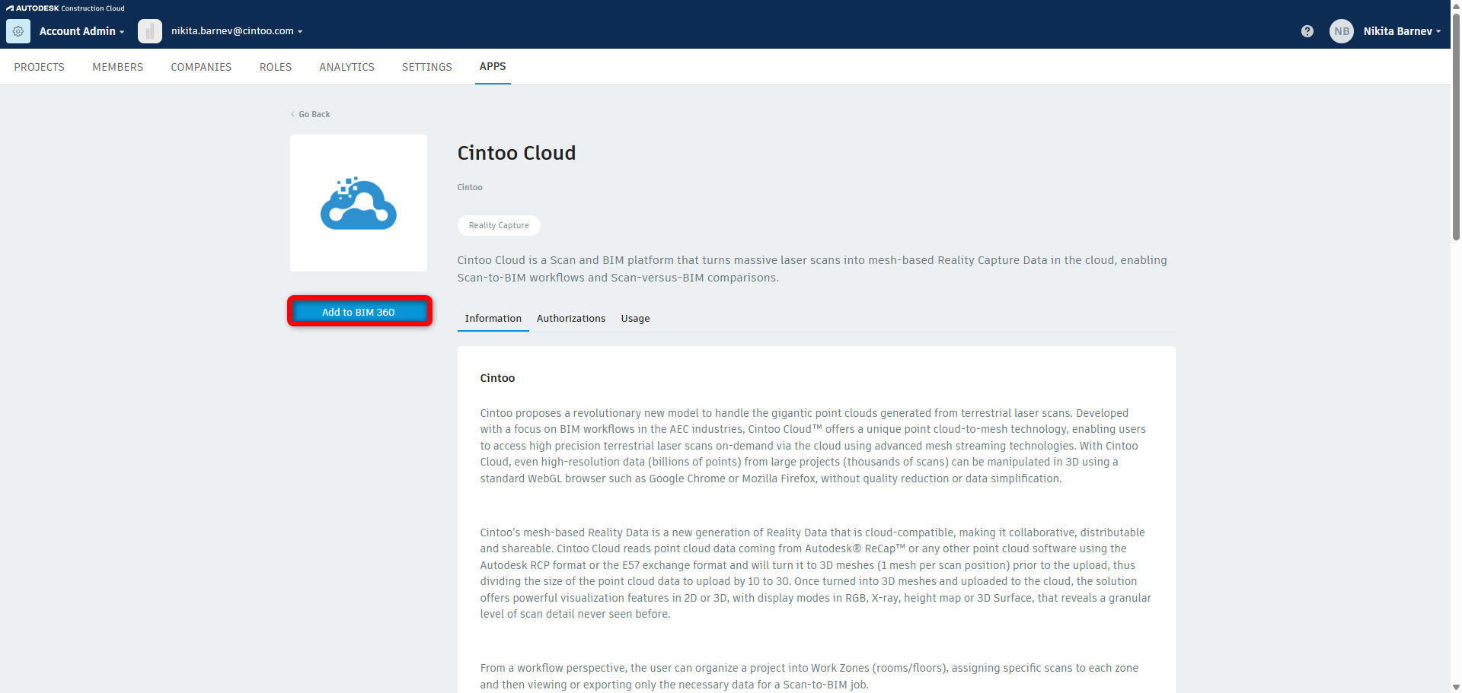Image resolution: width=1462 pixels, height=693 pixels.
Task: Switch to the Authorizations tab
Action: pos(571,319)
